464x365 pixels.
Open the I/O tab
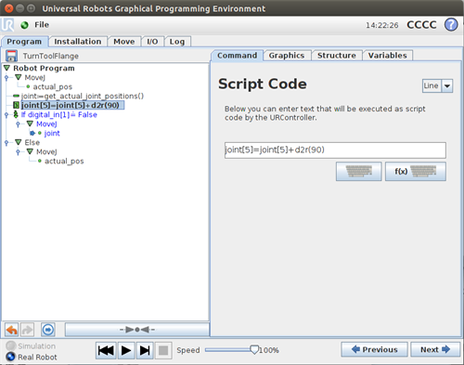(x=152, y=42)
